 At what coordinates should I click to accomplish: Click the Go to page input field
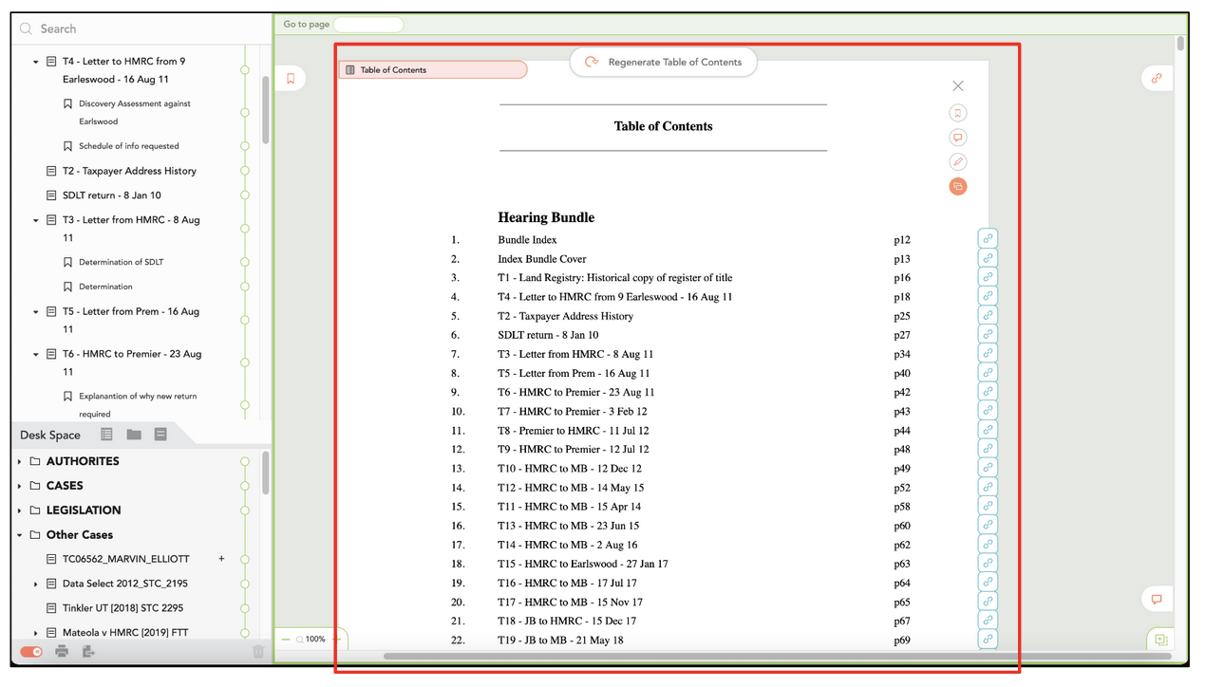pyautogui.click(x=368, y=24)
